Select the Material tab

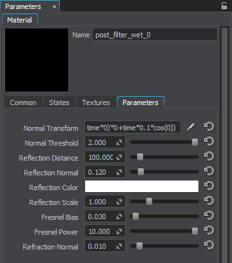click(19, 20)
